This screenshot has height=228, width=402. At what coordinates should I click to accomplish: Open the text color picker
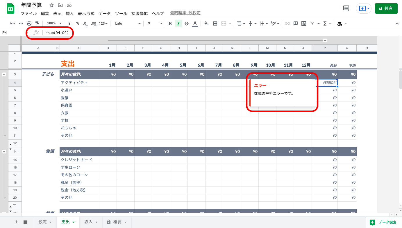point(195,23)
